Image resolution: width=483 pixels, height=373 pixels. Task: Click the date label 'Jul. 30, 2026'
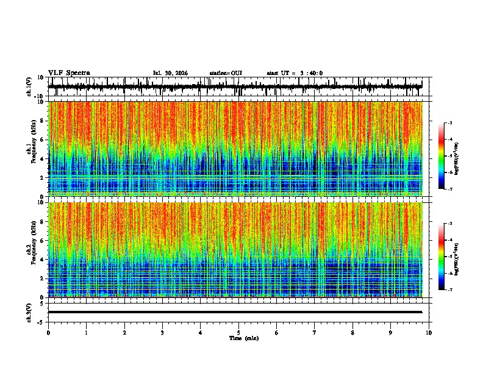coord(170,73)
